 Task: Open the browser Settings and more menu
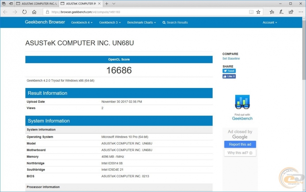(301, 12)
